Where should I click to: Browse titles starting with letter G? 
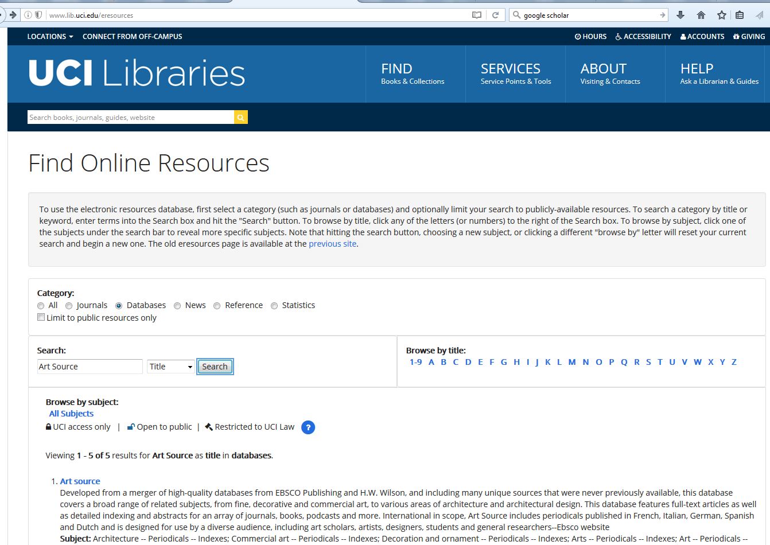(504, 362)
